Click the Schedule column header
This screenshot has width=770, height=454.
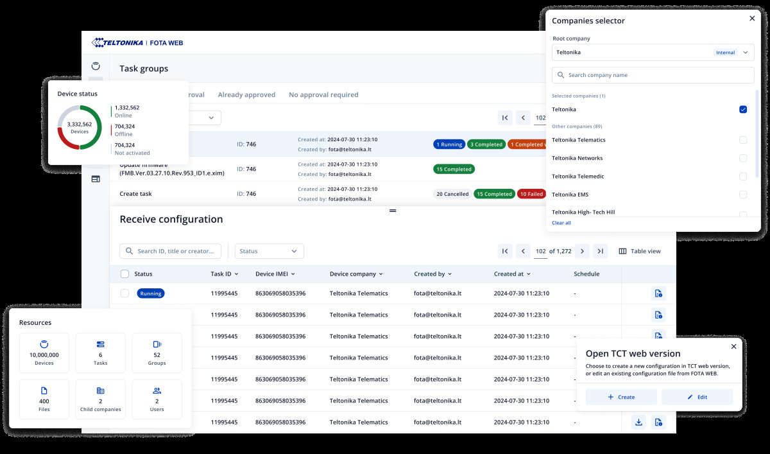586,274
